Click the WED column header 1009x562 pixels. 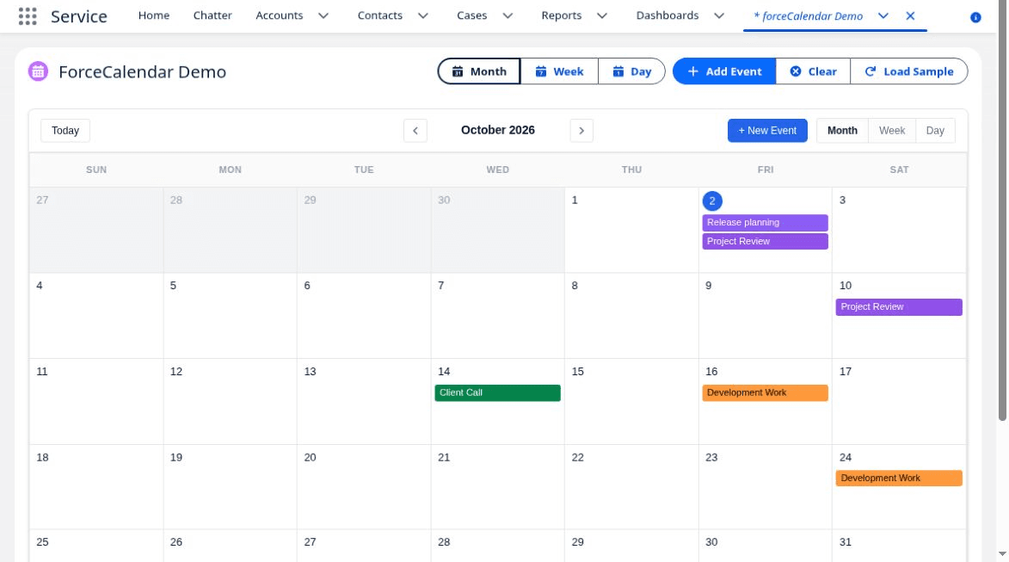(x=497, y=170)
